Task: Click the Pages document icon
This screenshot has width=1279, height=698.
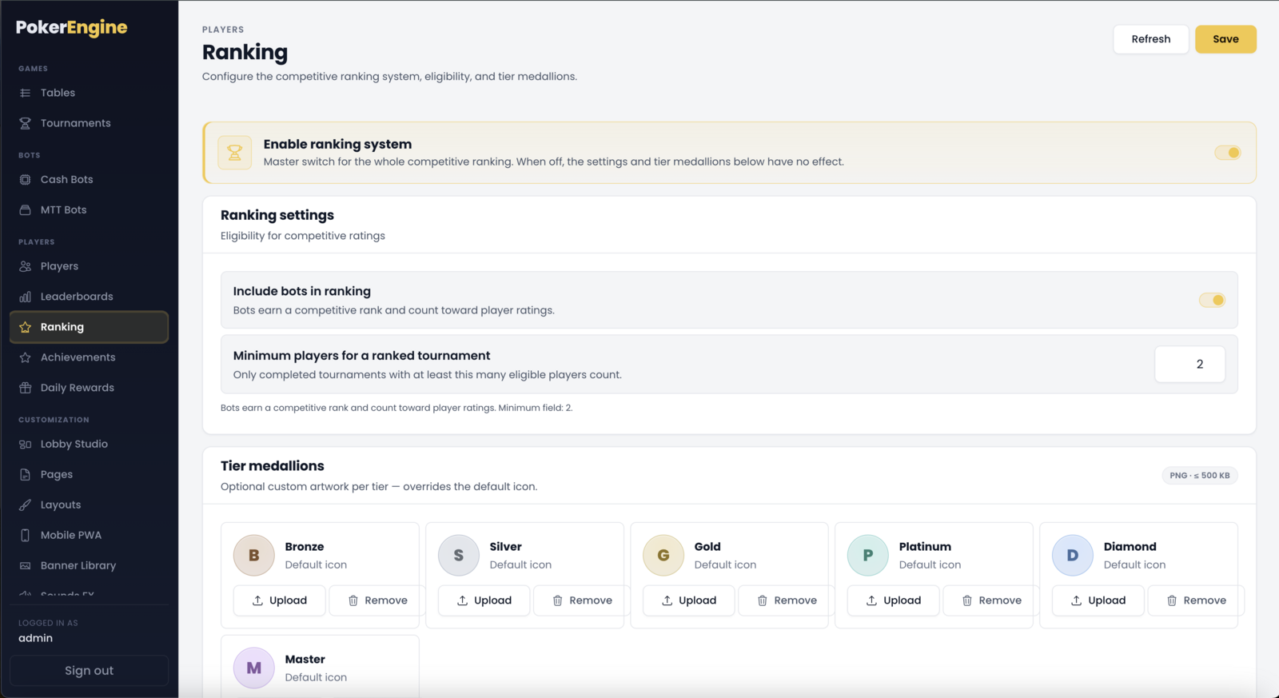Action: pyautogui.click(x=25, y=475)
